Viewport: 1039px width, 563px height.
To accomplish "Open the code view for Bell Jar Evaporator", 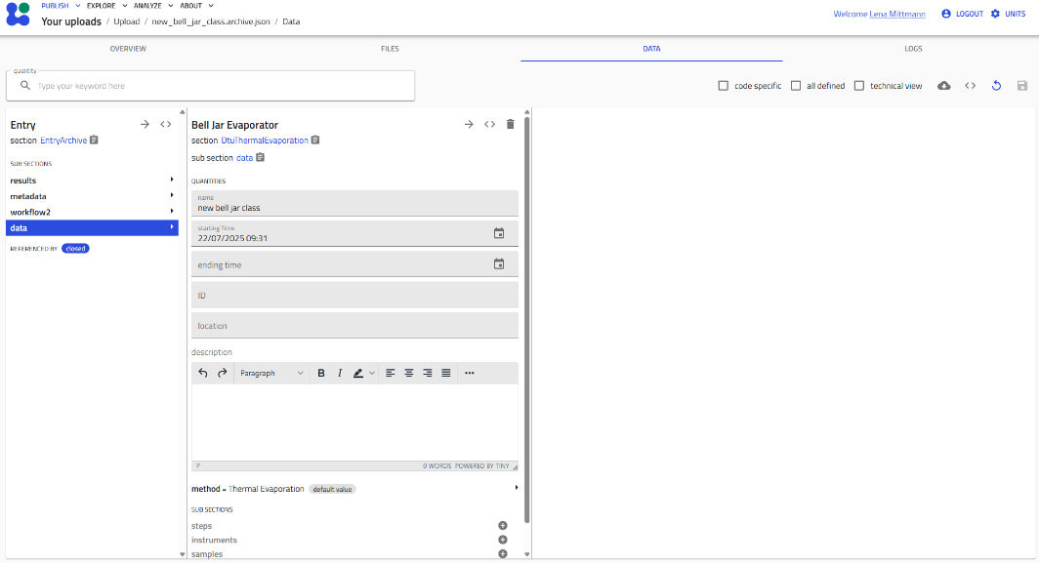I will (490, 124).
